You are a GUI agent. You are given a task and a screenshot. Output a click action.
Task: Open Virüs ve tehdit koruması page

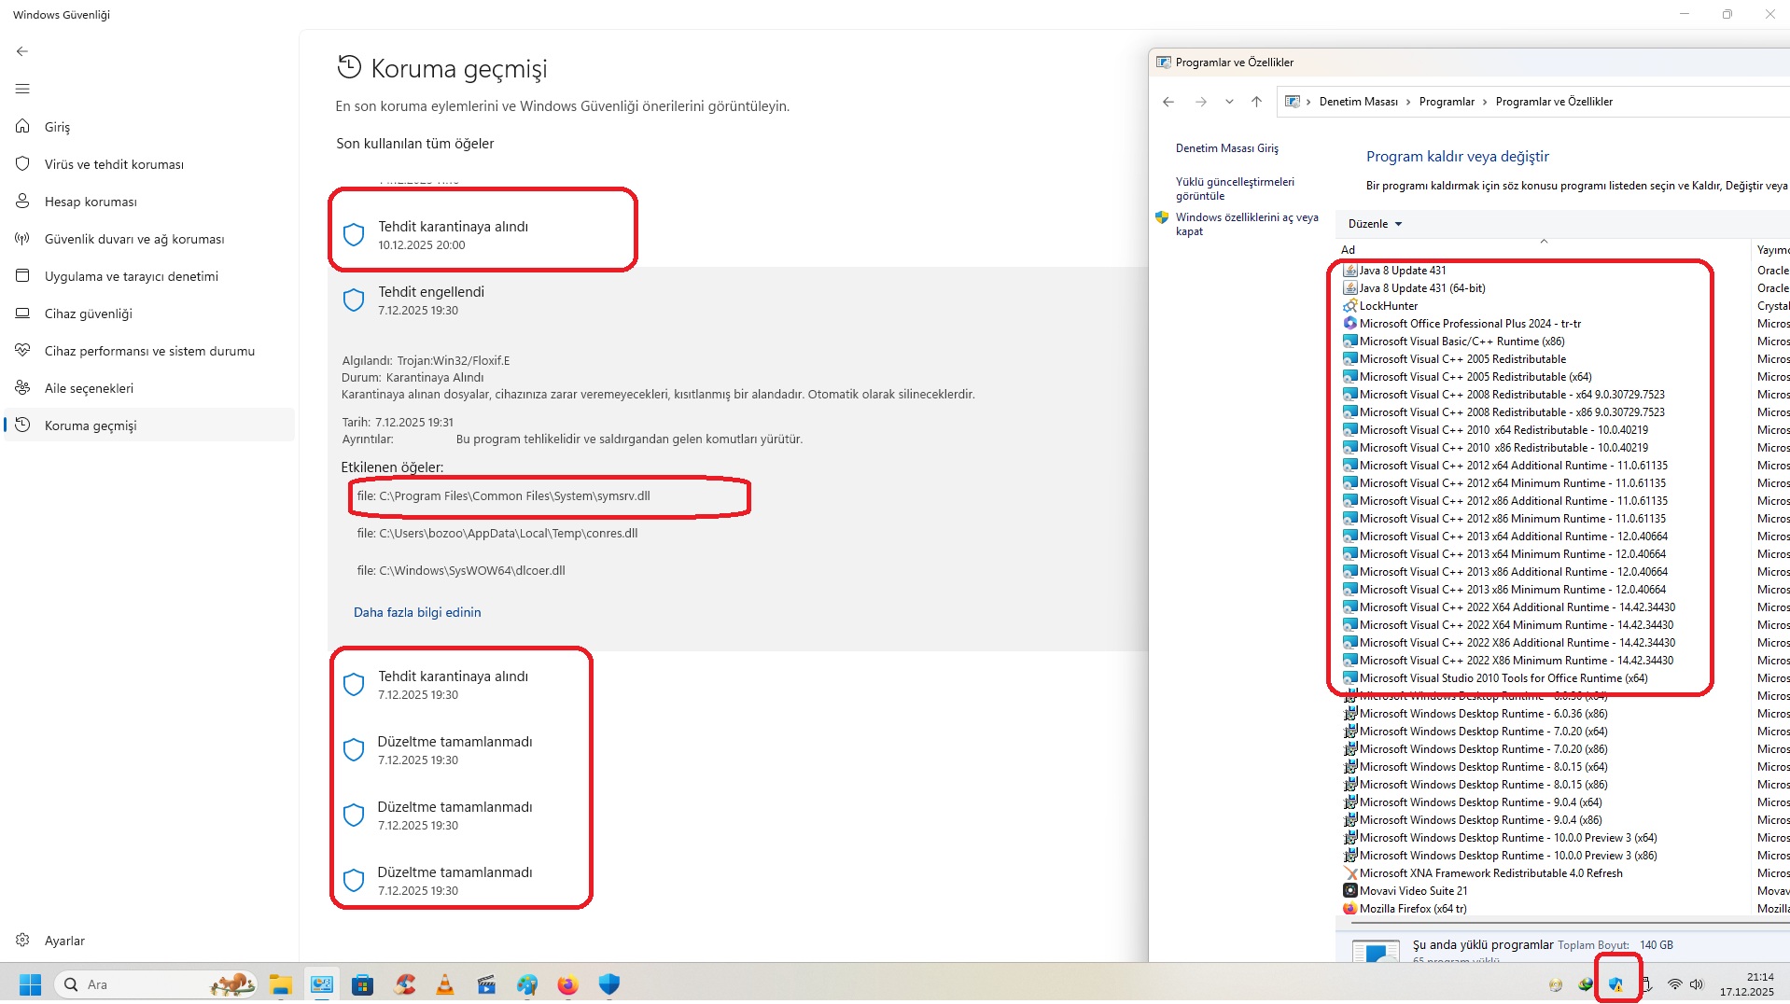click(x=149, y=164)
